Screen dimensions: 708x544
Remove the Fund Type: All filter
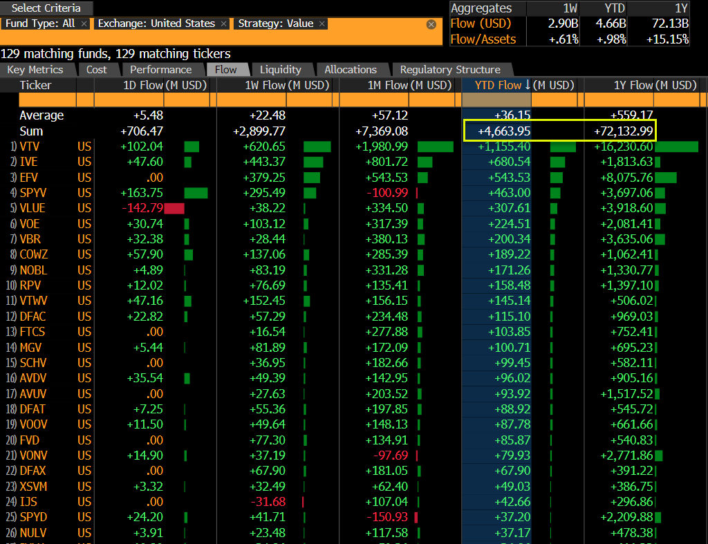coord(84,24)
